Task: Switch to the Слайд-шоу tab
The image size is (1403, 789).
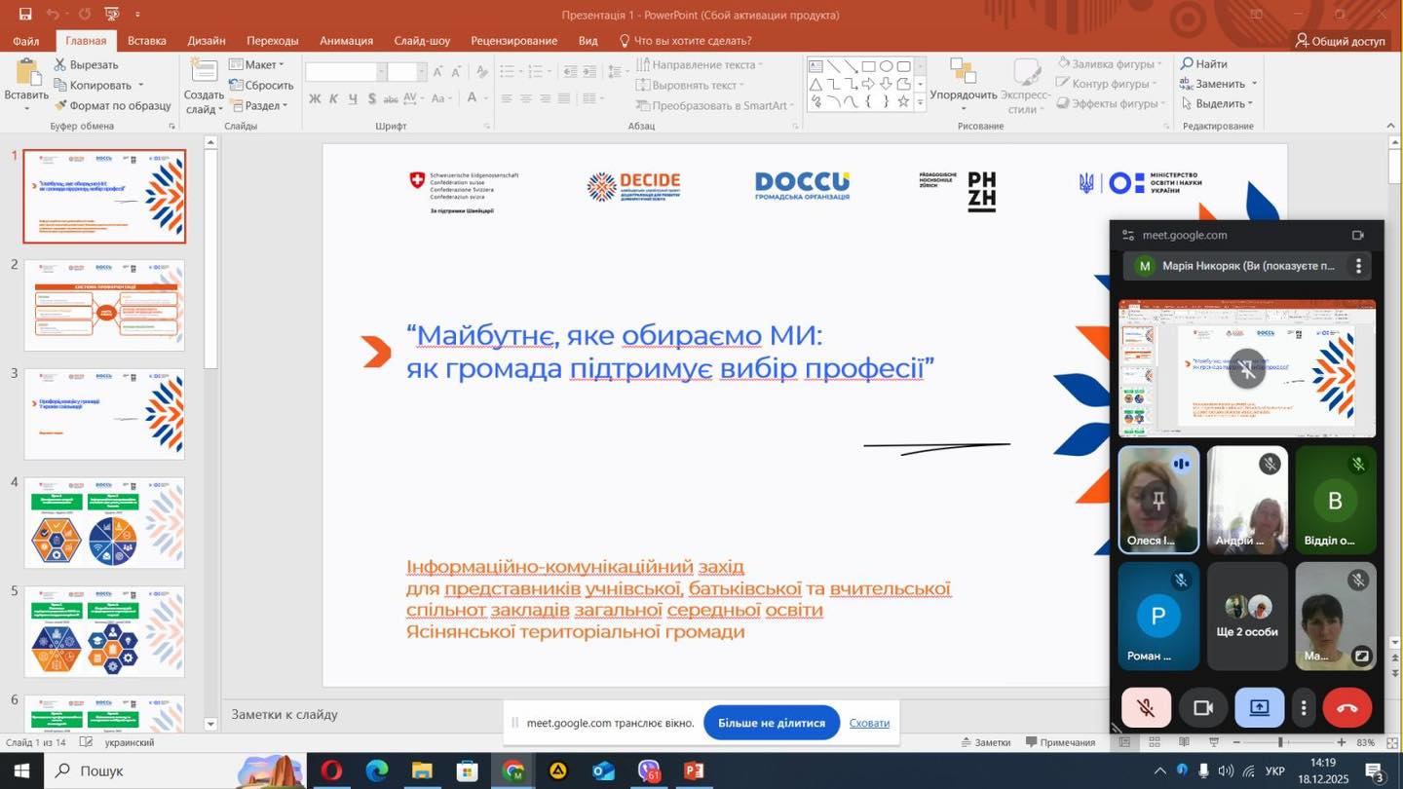Action: pos(422,41)
